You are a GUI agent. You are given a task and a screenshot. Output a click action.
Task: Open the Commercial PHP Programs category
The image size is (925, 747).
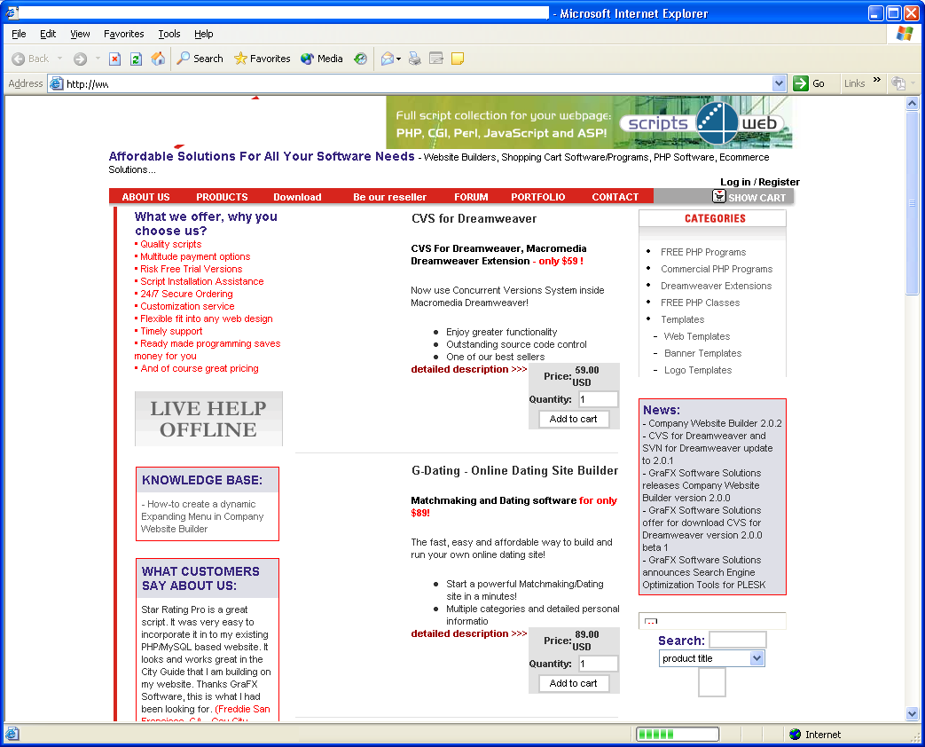(717, 269)
